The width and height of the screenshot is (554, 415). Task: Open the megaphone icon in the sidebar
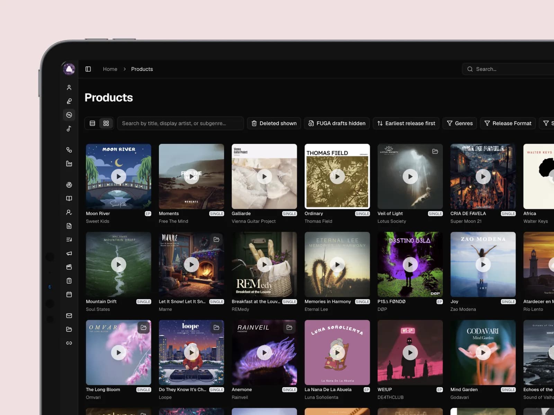[x=69, y=253]
